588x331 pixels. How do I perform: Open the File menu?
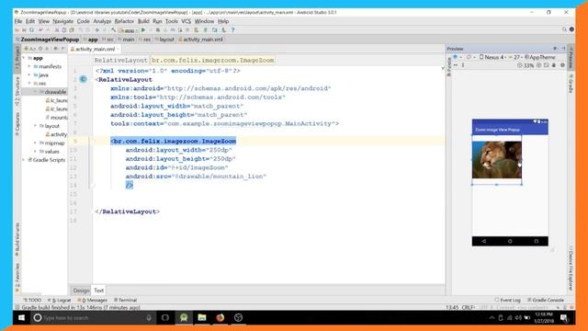click(18, 21)
